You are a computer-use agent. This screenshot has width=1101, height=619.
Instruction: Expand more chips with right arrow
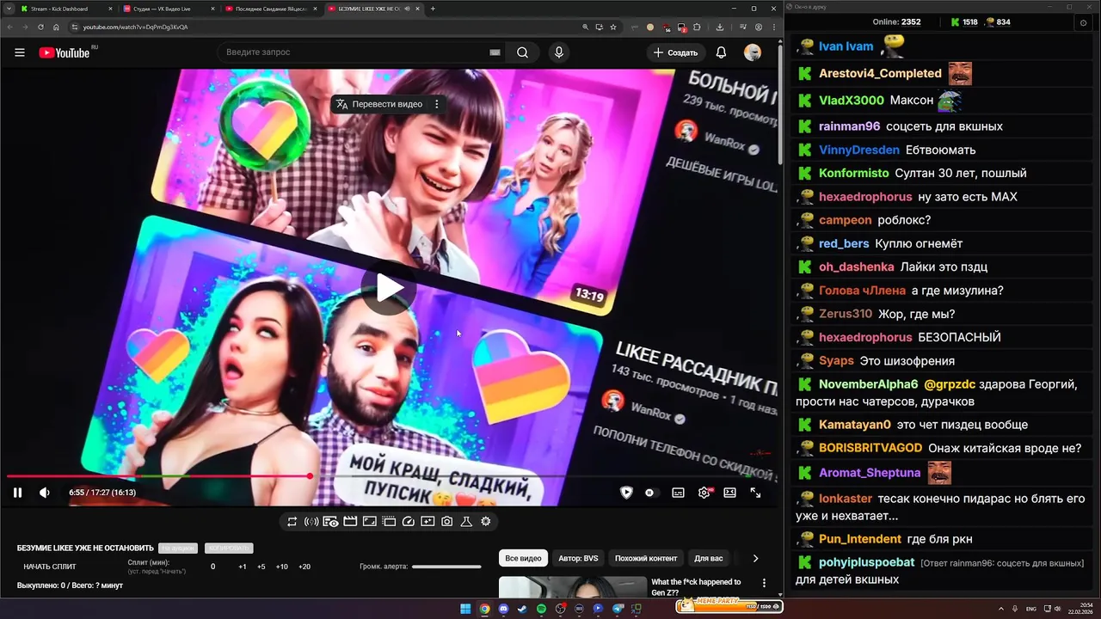click(x=755, y=558)
